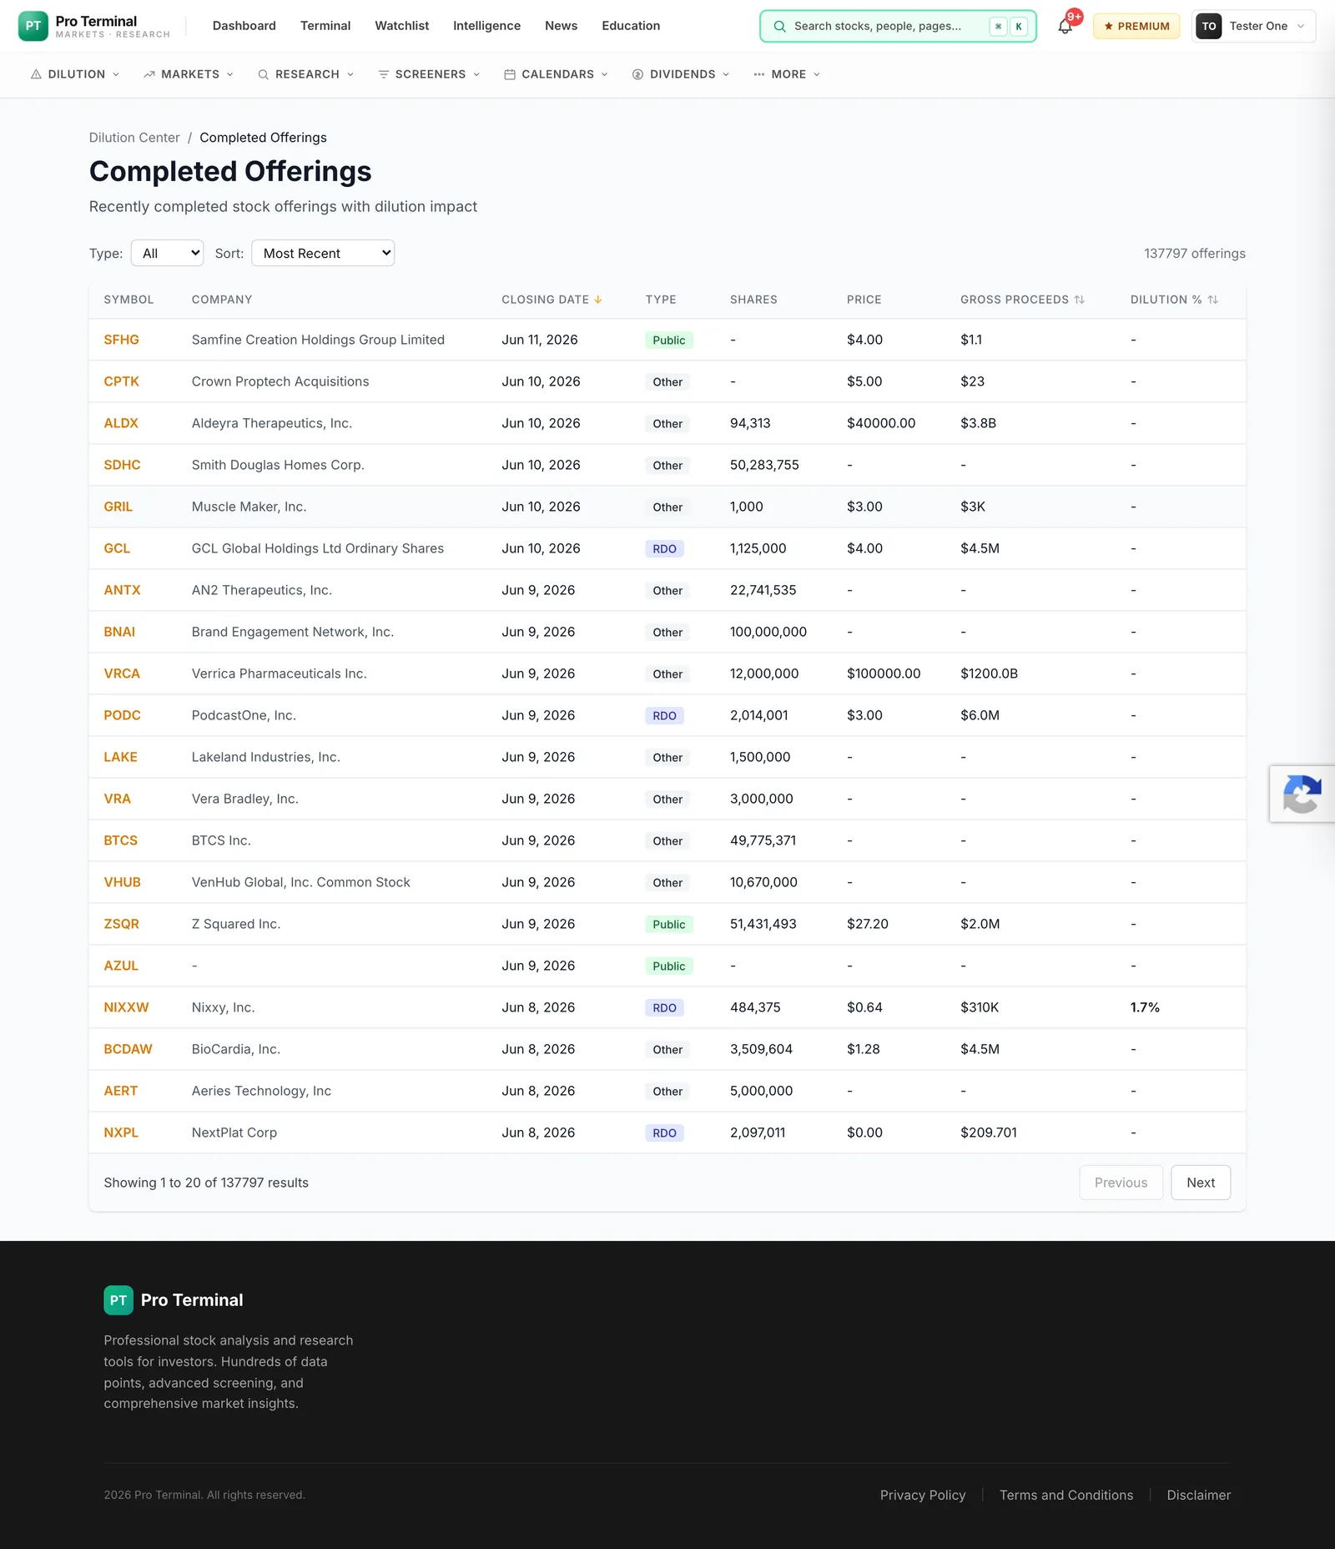
Task: Click the More ellipsis icon
Action: (759, 74)
